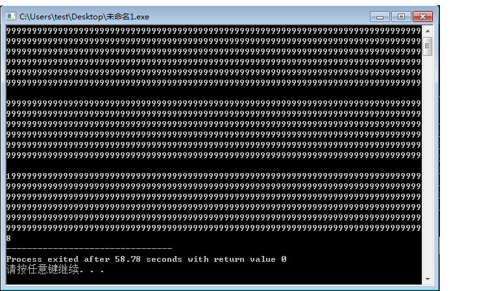This screenshot has height=291, width=488.
Task: Click the 请按任意键继续 prompt line
Action: [x=43, y=270]
